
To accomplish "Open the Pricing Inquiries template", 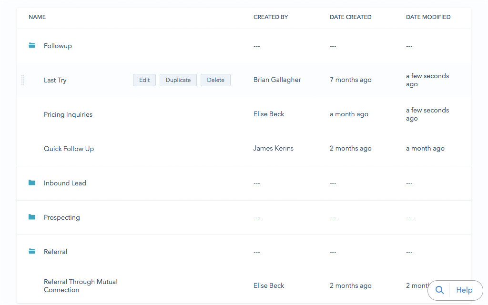I will 68,114.
